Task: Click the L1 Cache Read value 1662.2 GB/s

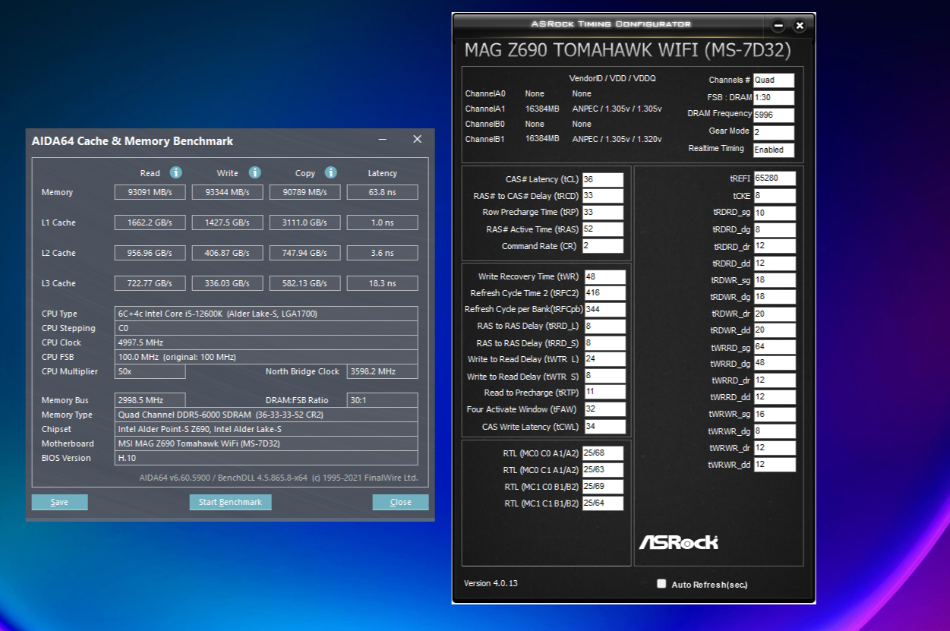Action: click(x=150, y=222)
